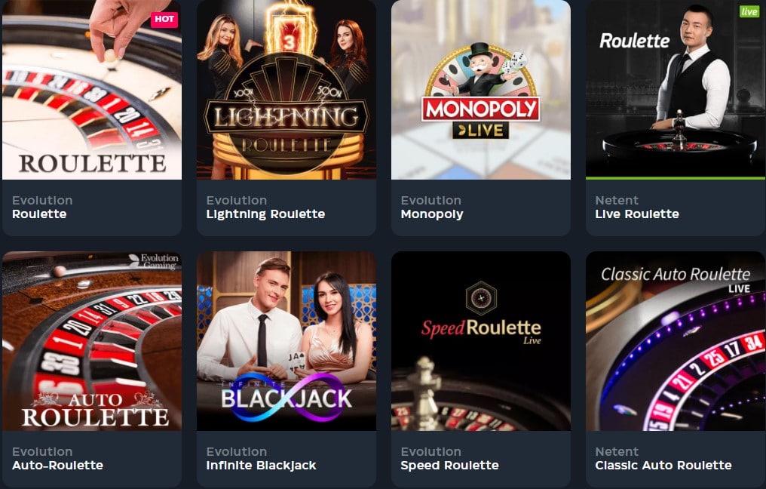This screenshot has height=489, width=766.
Task: Click the Evolution Gaming logo on Auto Roulette
Action: pyautogui.click(x=154, y=261)
